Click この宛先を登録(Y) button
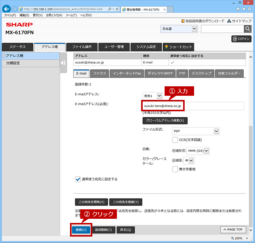 126,202
